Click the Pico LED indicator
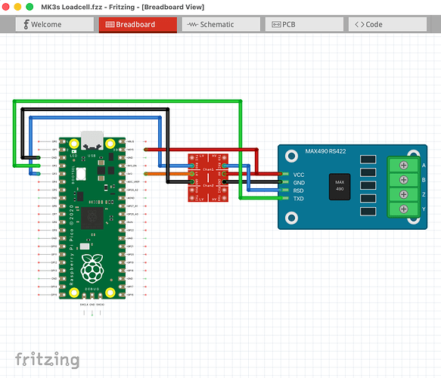The image size is (441, 378). point(73,152)
